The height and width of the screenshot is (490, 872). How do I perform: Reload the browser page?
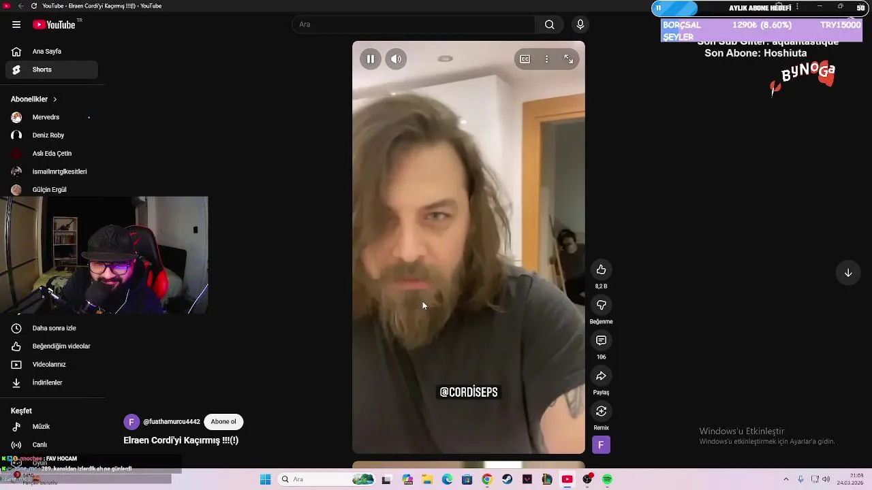(34, 6)
